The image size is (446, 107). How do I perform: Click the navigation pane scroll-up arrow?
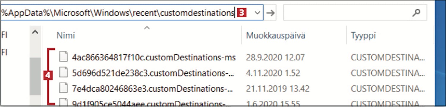pos(35,32)
